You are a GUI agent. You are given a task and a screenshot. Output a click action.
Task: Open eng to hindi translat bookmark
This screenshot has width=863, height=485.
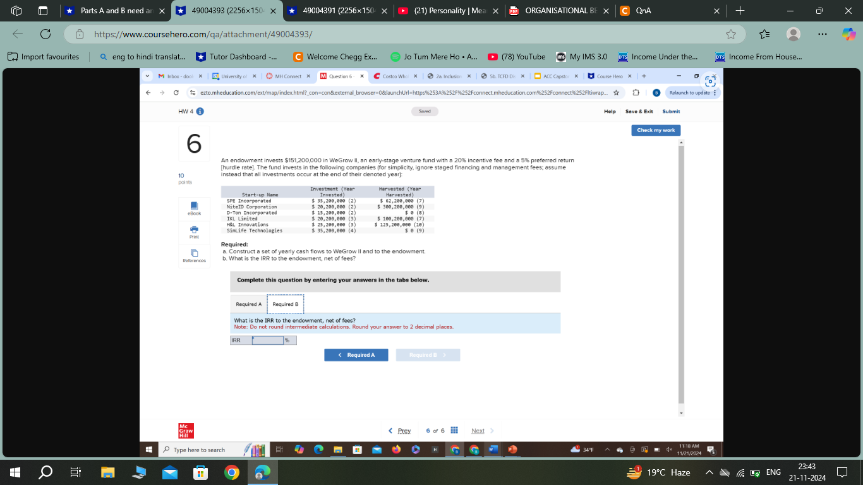(x=143, y=57)
